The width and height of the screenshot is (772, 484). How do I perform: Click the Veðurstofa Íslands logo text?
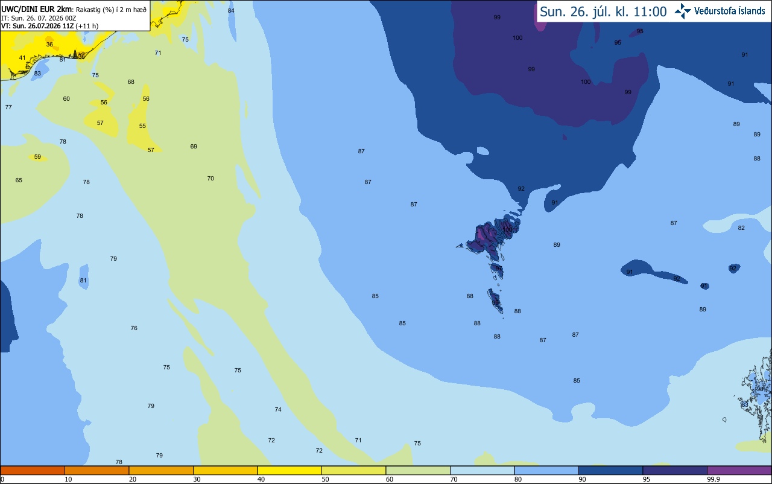[x=729, y=11]
